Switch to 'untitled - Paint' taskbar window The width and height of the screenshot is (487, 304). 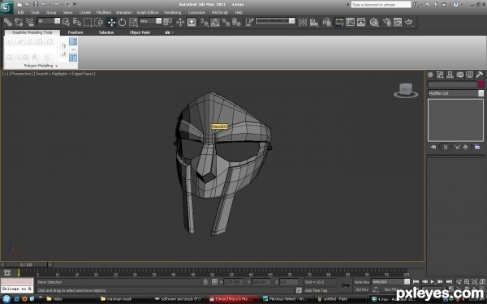(339, 299)
